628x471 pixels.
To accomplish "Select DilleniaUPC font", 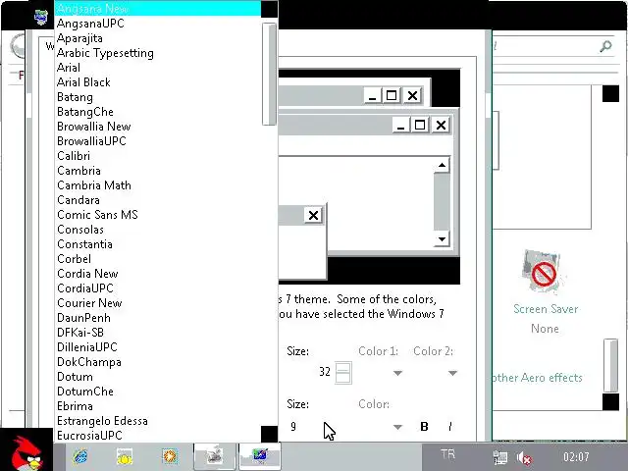I will pyautogui.click(x=158, y=347).
